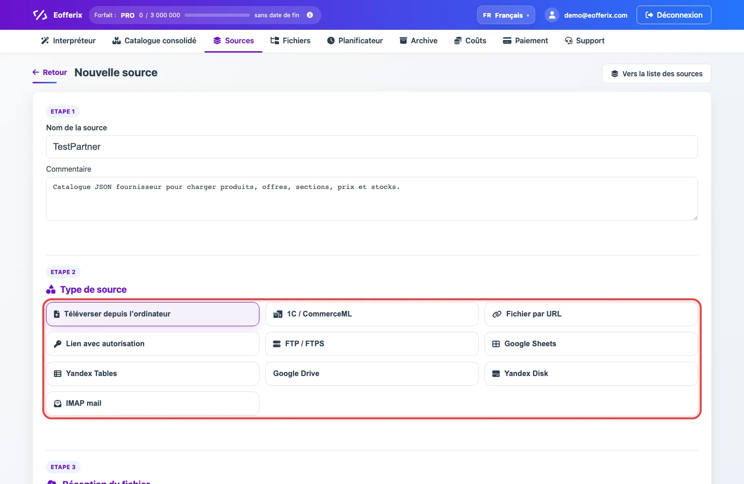Click the drive icon in Yandex Disk
Image resolution: width=744 pixels, height=484 pixels.
click(x=496, y=374)
